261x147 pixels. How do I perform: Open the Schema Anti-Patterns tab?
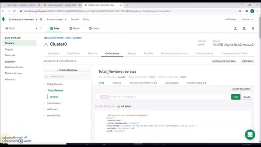click(142, 83)
